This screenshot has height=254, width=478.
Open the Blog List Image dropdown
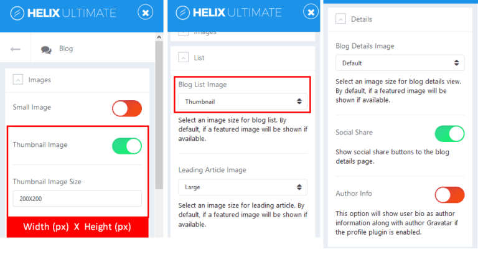(x=243, y=101)
